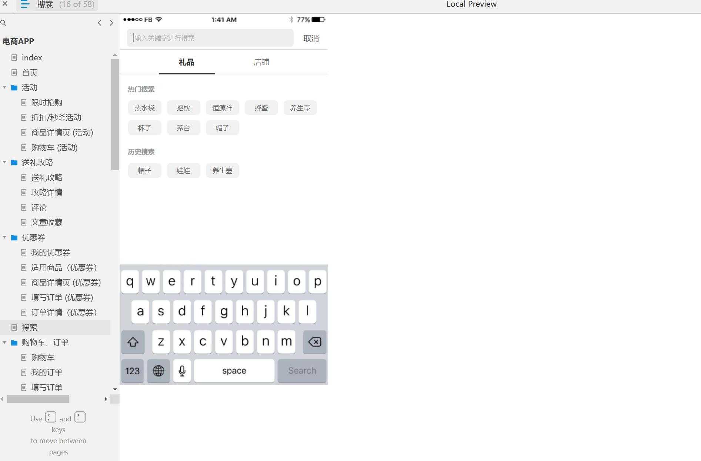The width and height of the screenshot is (701, 461).
Task: Click the next page navigation arrow
Action: pos(112,23)
